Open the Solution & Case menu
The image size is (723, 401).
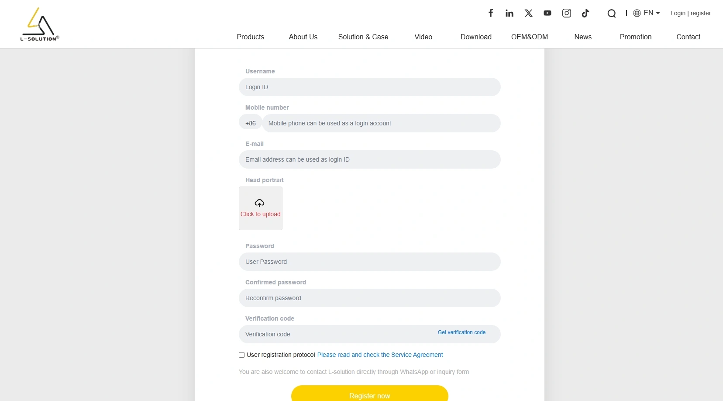pos(363,37)
